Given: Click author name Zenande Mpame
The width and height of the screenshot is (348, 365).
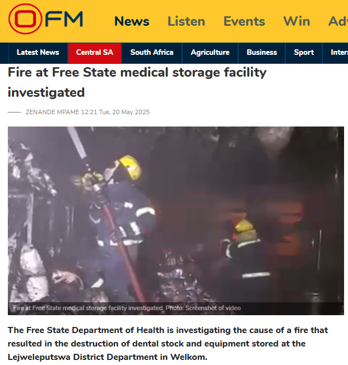Looking at the screenshot, I should (53, 112).
